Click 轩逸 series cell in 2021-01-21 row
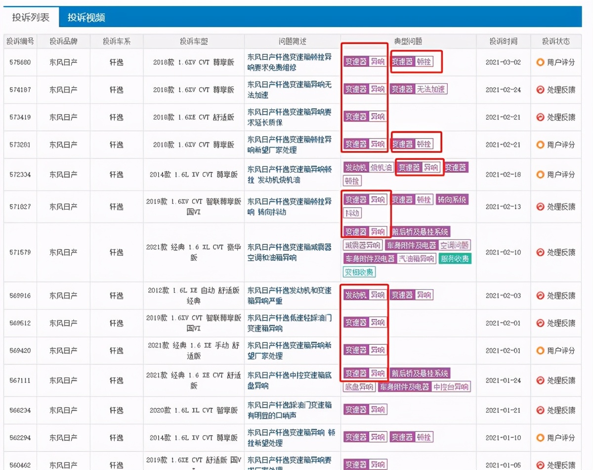 click(117, 410)
